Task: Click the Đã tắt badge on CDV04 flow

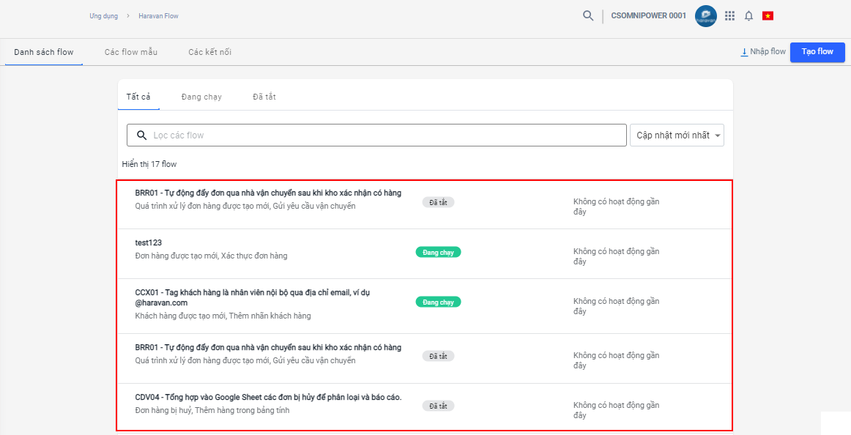Action: (438, 406)
